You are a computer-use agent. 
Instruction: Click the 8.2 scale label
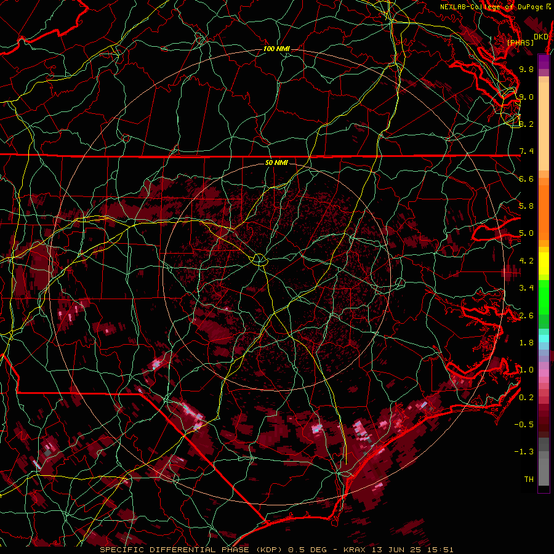coord(526,124)
